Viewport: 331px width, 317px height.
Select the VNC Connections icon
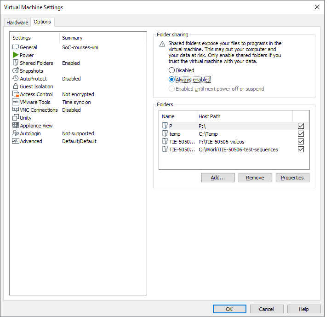[16, 110]
